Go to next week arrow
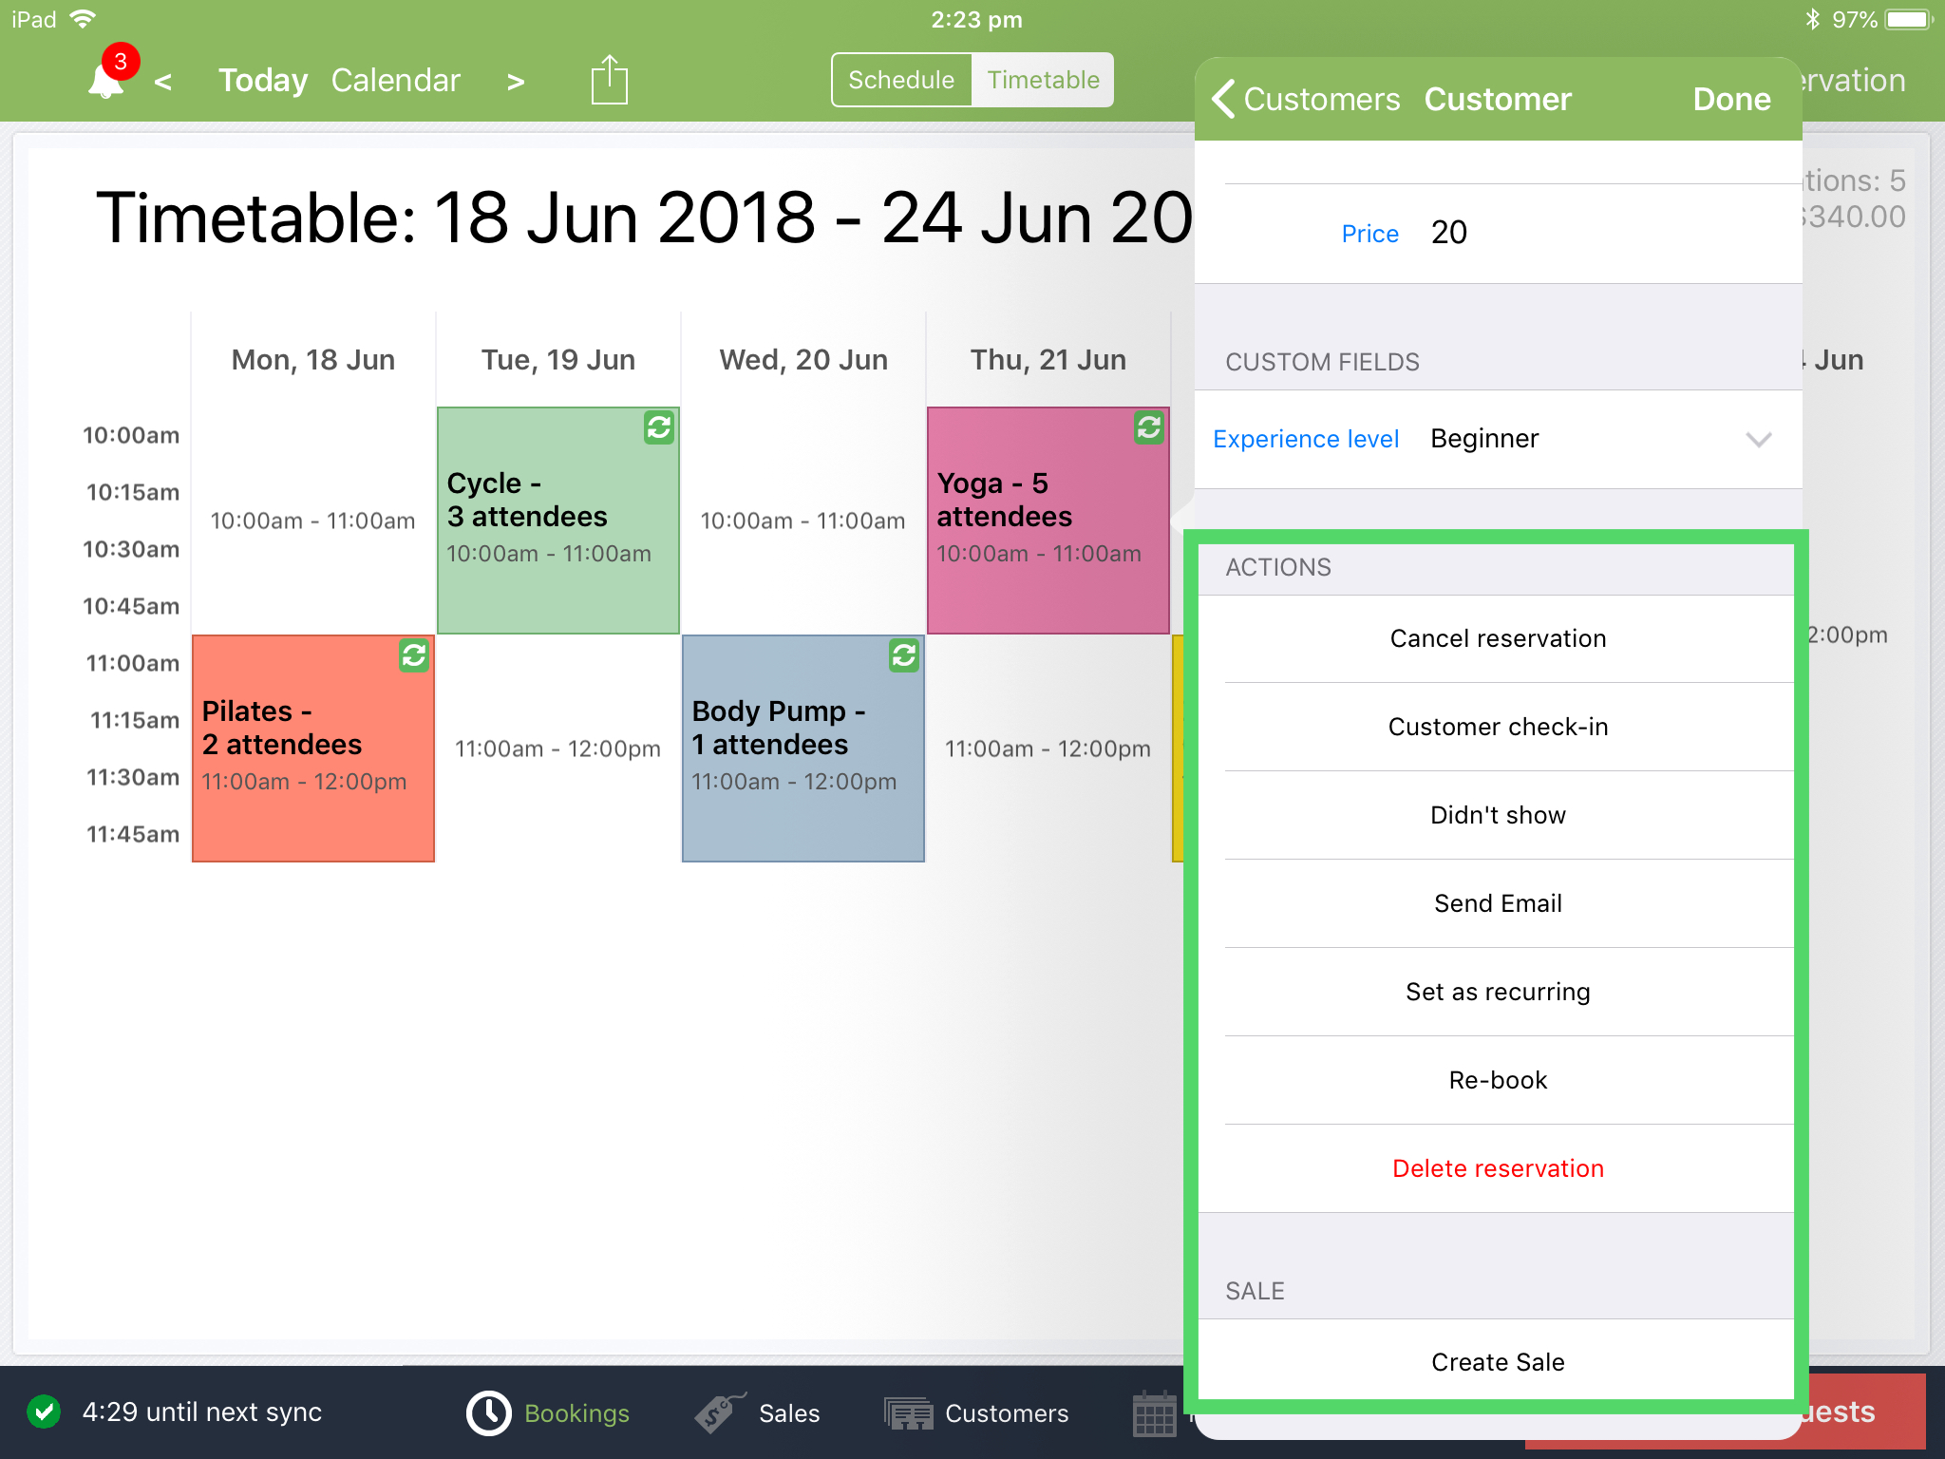Screen dimensions: 1945x1459 (x=516, y=82)
